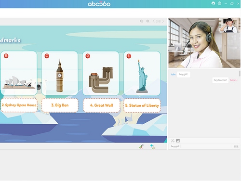Image resolution: width=241 pixels, height=181 pixels.
Task: Click the red letter D badge
Action: pyautogui.click(x=88, y=56)
